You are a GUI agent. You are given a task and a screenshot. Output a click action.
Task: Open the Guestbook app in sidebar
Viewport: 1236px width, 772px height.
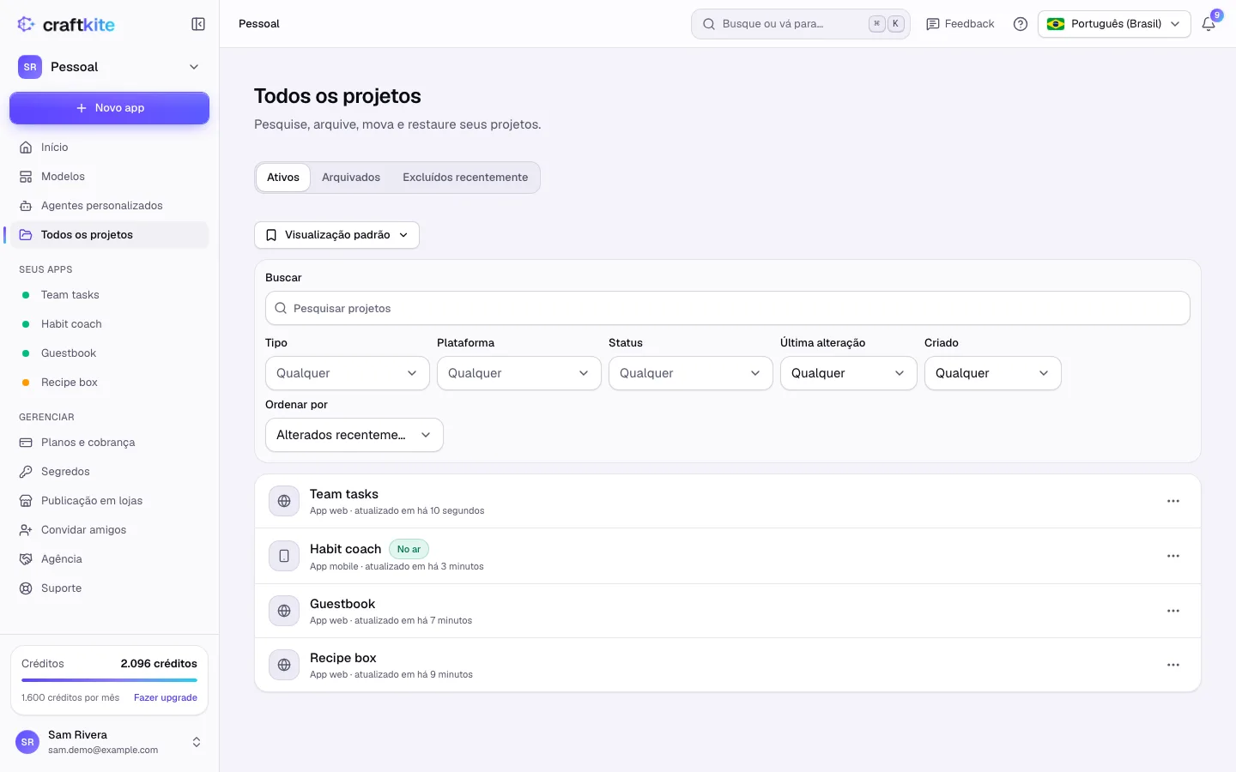click(109, 353)
